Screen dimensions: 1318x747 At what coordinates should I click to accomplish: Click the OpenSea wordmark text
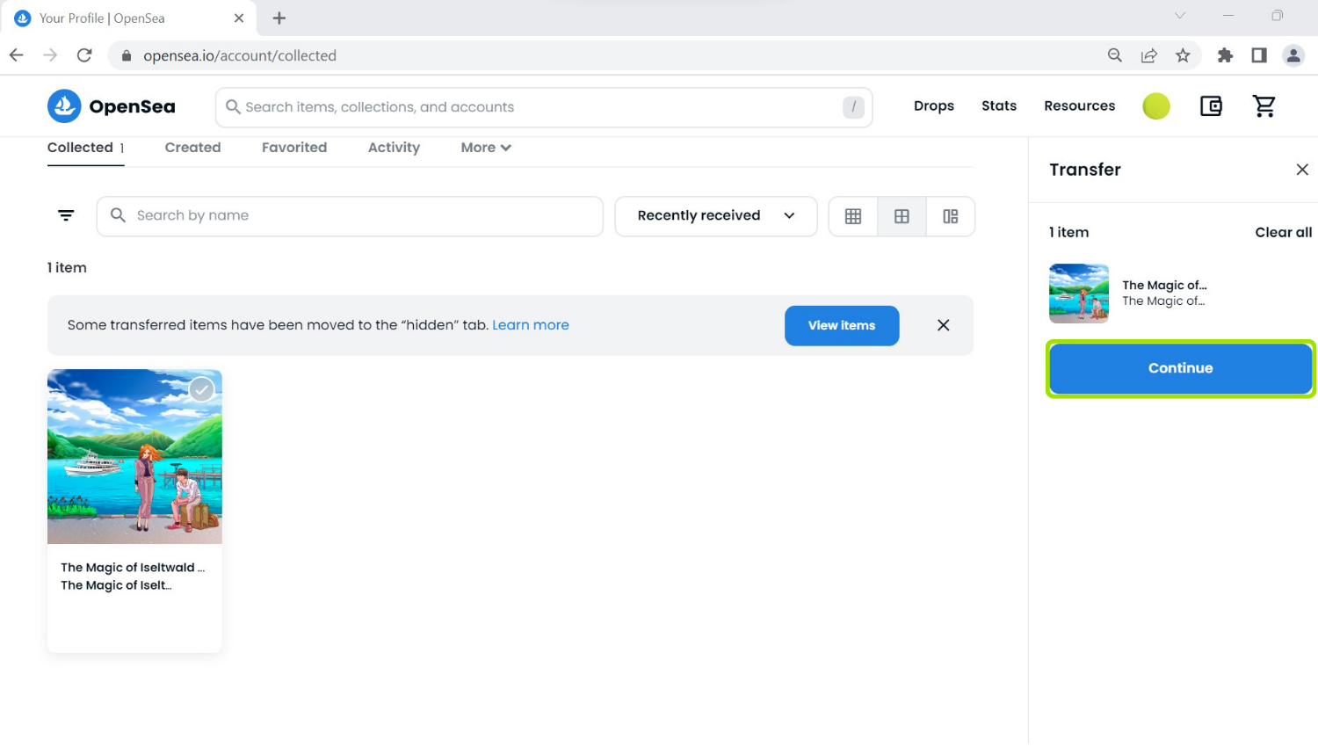132,106
